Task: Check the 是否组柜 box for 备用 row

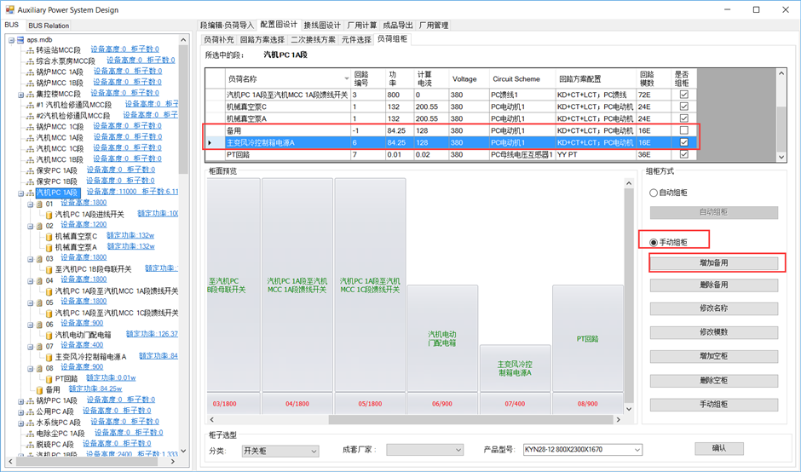Action: point(684,130)
